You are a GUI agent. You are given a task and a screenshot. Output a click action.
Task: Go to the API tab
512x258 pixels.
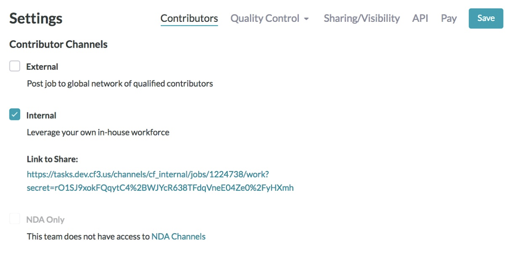pyautogui.click(x=420, y=18)
